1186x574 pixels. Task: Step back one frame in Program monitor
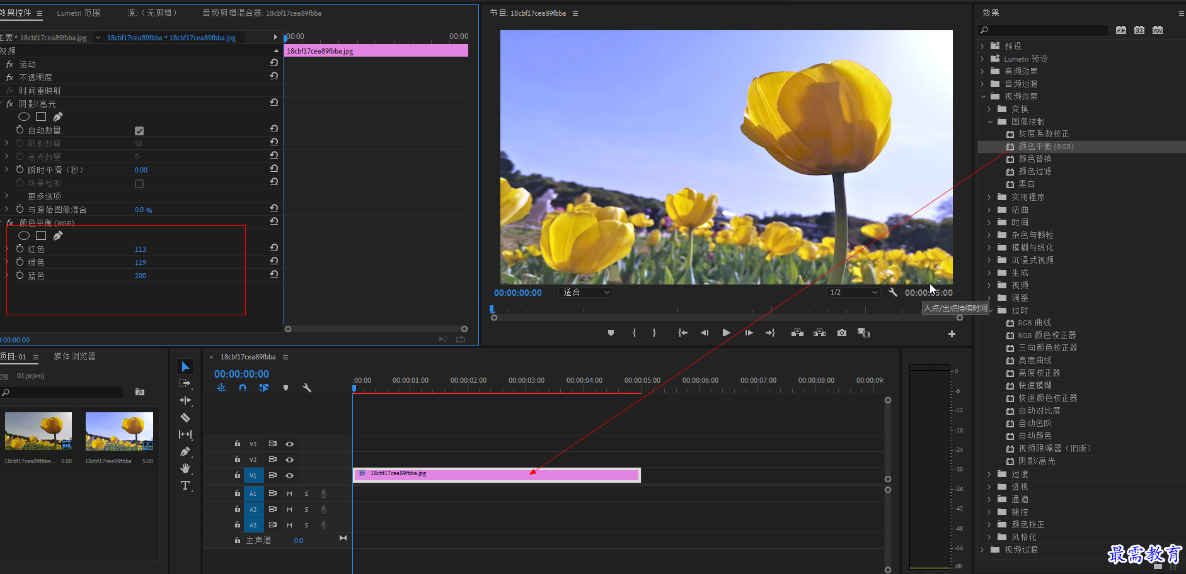[x=705, y=333]
